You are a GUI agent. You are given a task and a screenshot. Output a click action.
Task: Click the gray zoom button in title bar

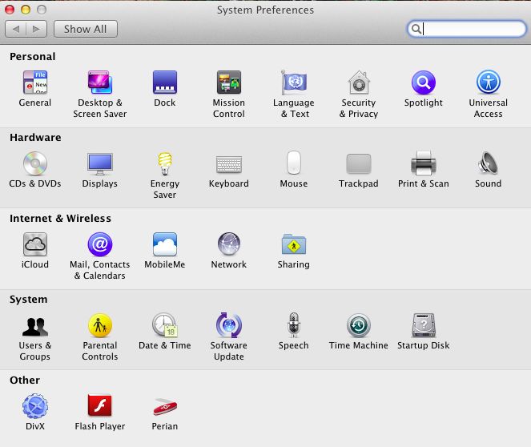(x=42, y=10)
